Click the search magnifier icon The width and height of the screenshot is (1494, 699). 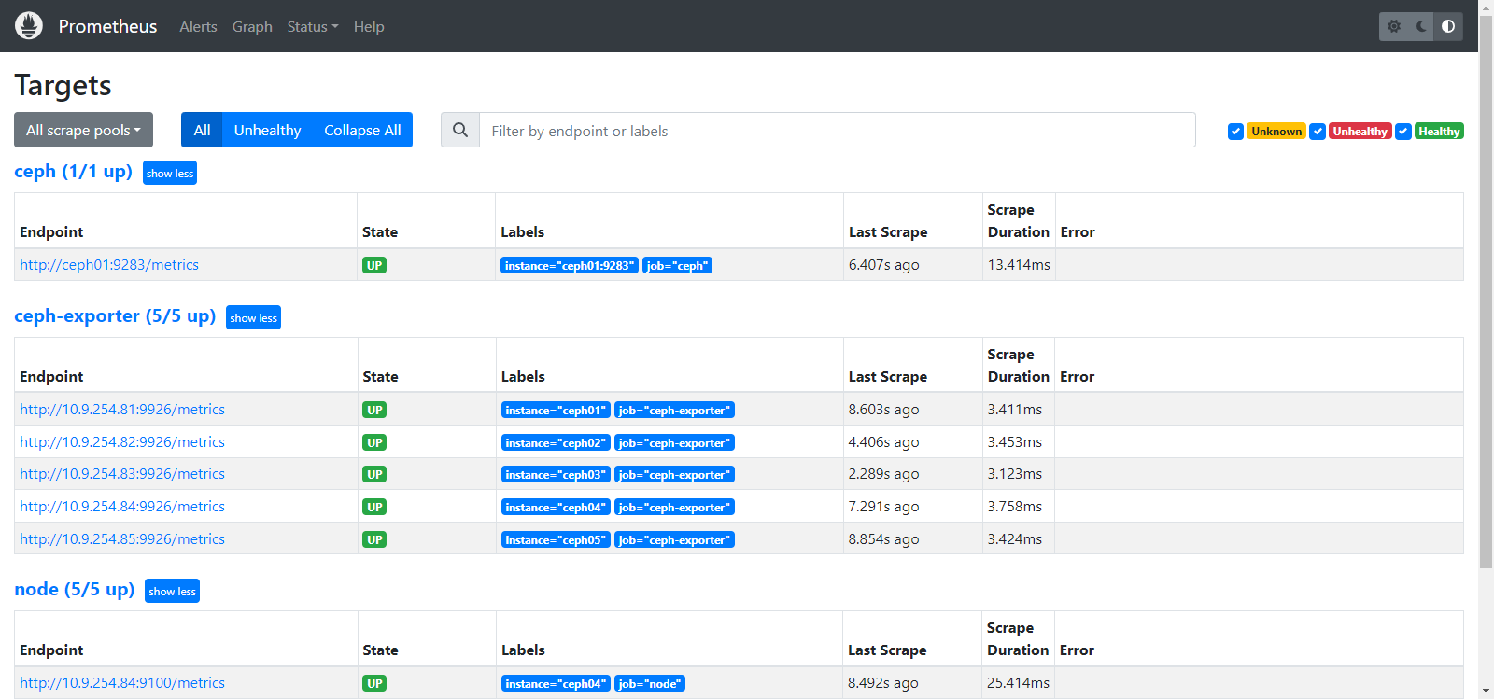pos(460,130)
